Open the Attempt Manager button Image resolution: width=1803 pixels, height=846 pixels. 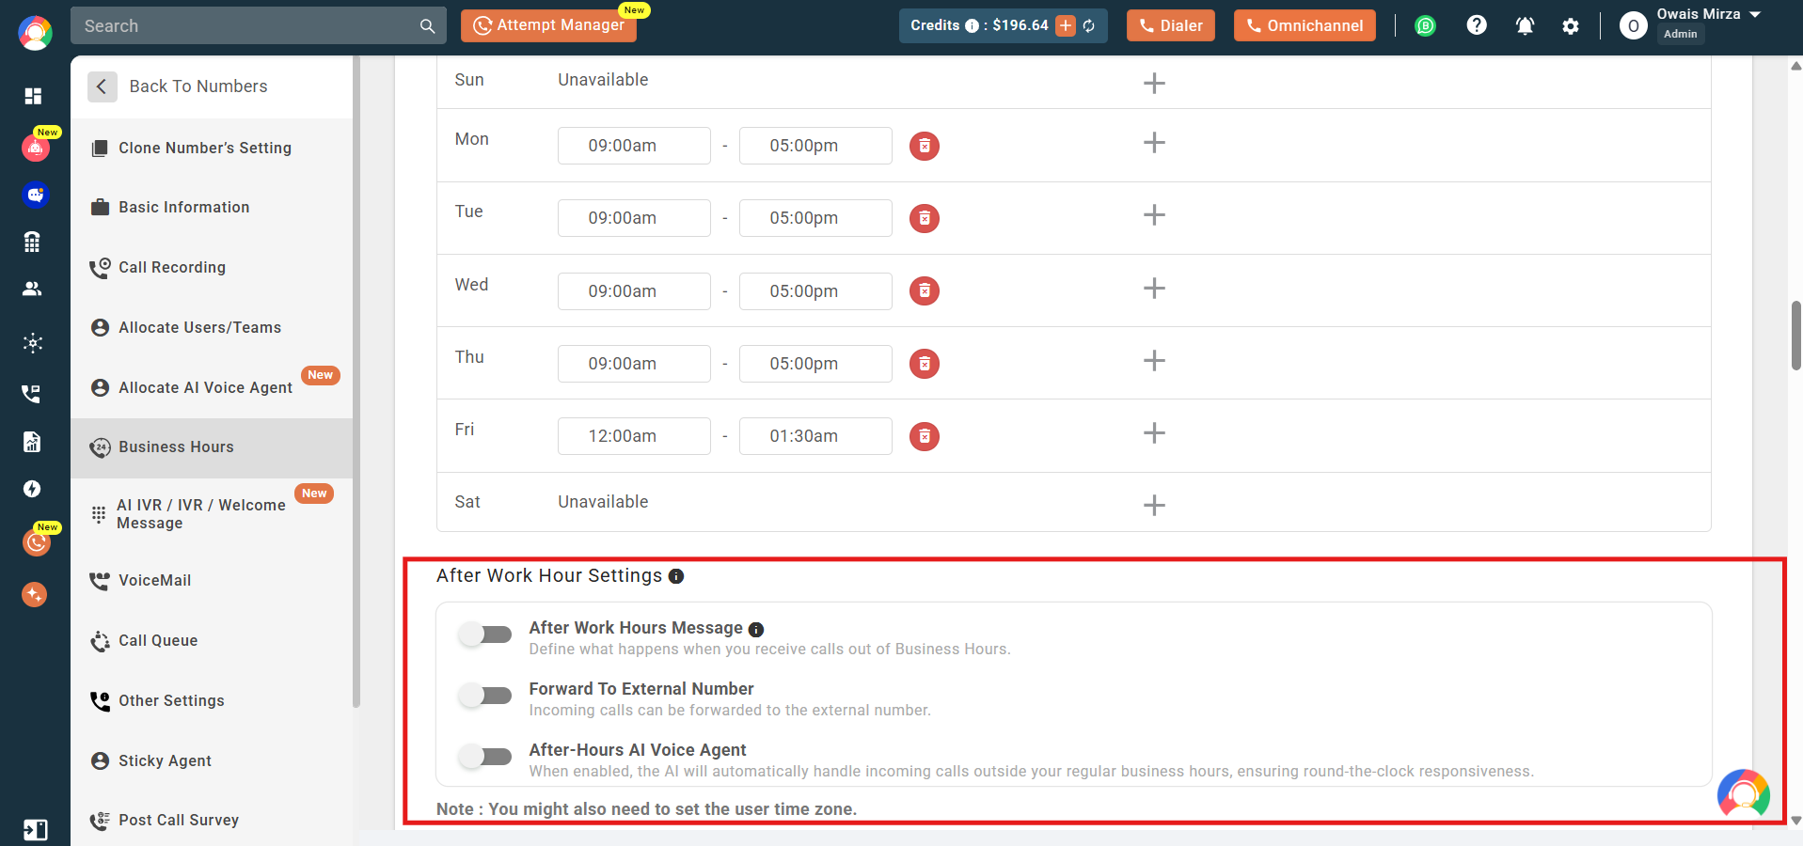548,25
